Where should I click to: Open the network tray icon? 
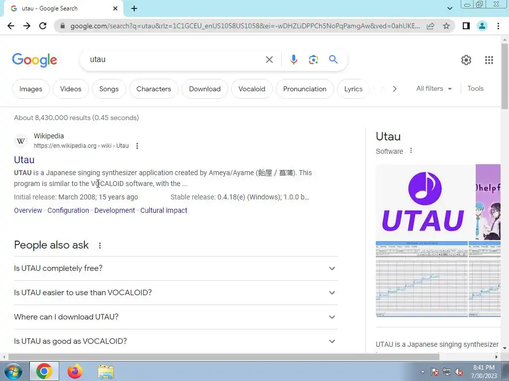click(447, 372)
